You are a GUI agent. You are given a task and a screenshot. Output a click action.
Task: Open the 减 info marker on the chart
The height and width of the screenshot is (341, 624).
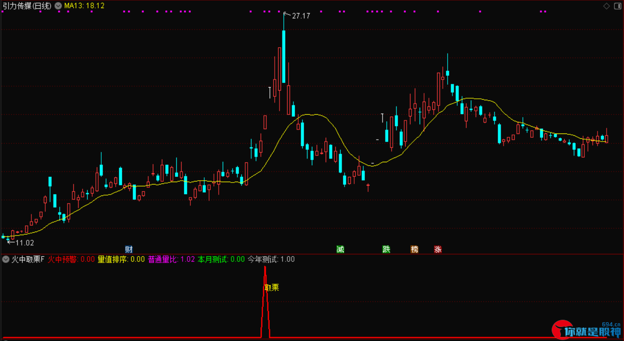coord(340,249)
